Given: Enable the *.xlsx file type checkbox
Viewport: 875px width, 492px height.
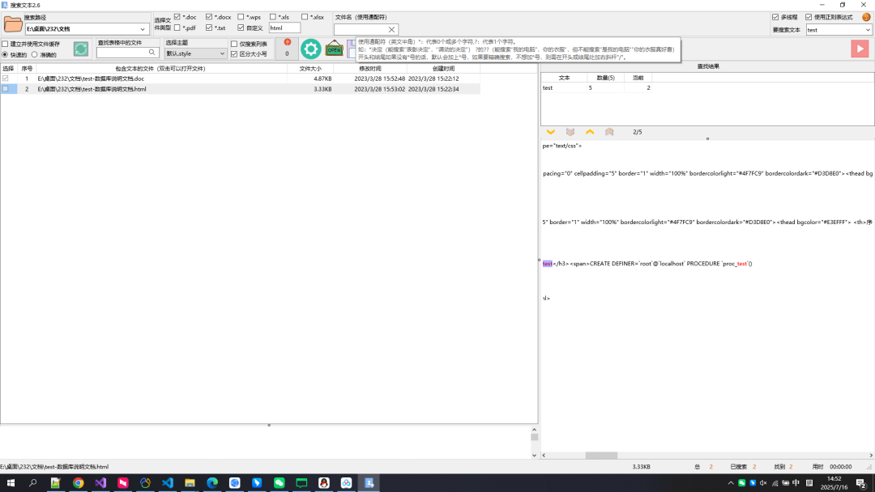Looking at the screenshot, I should (305, 17).
